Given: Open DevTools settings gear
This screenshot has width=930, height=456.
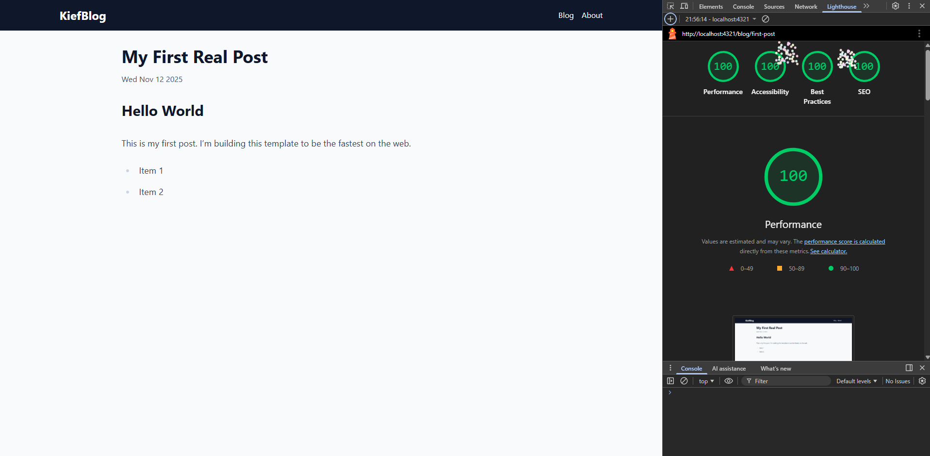Looking at the screenshot, I should coord(895,6).
